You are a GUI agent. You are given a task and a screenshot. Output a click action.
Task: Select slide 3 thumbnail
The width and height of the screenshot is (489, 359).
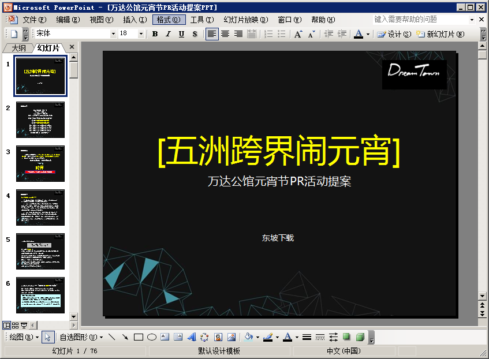(x=40, y=163)
